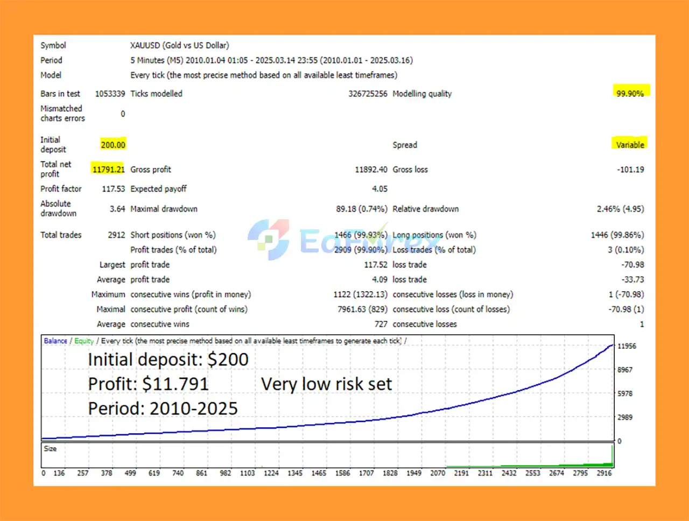Screen dimensions: 689x521
Task: Select the Relative drawdown value 2.46% (4.95)
Action: (620, 209)
